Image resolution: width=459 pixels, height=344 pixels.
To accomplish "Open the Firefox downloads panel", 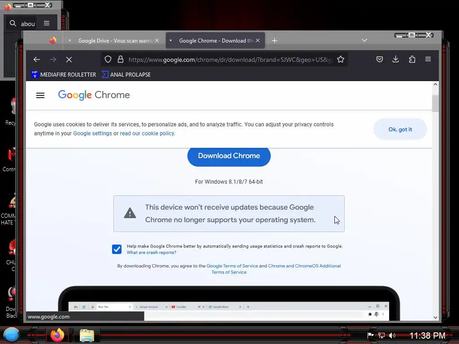I will 395,60.
